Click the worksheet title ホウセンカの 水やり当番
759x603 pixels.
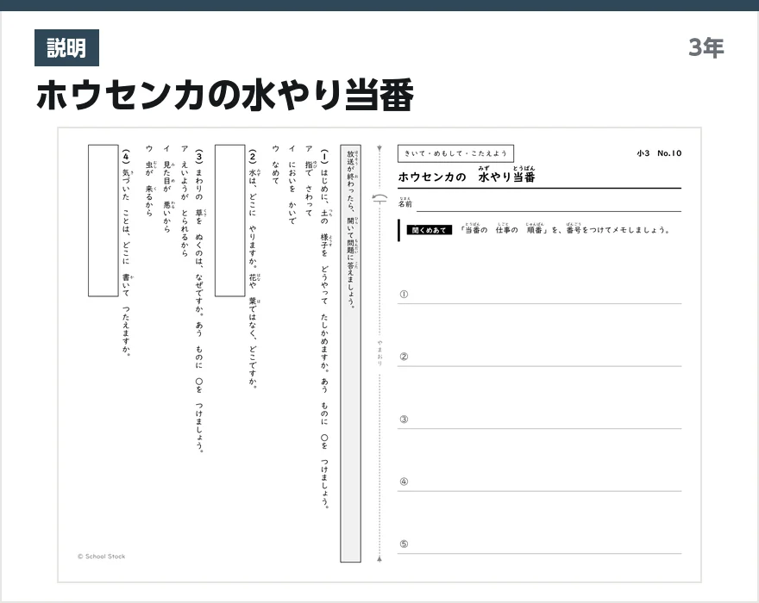click(466, 175)
